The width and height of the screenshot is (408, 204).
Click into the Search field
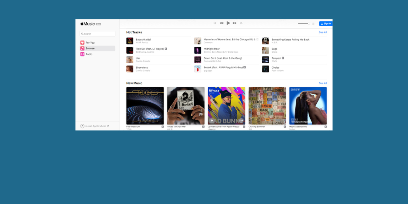pos(98,34)
